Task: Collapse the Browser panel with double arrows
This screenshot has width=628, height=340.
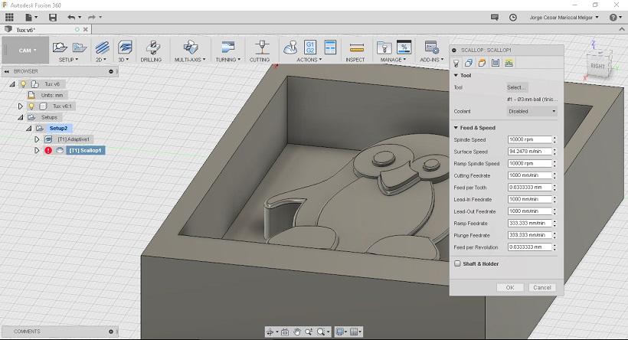Action: [x=7, y=71]
